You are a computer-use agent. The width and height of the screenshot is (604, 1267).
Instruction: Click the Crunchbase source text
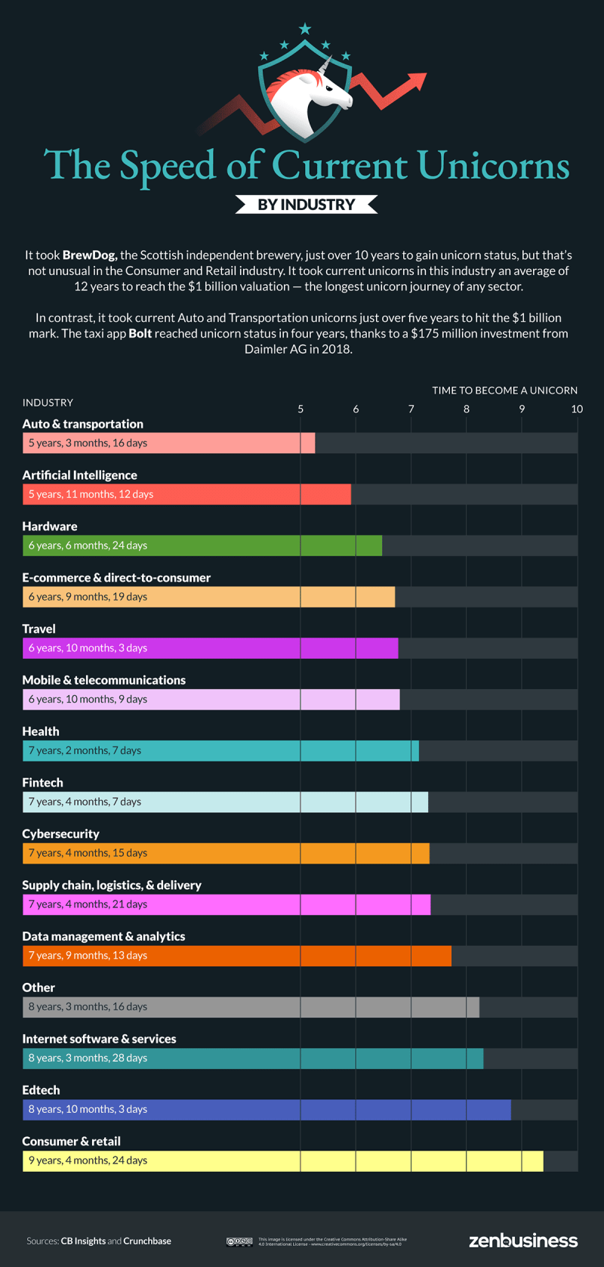(147, 1241)
